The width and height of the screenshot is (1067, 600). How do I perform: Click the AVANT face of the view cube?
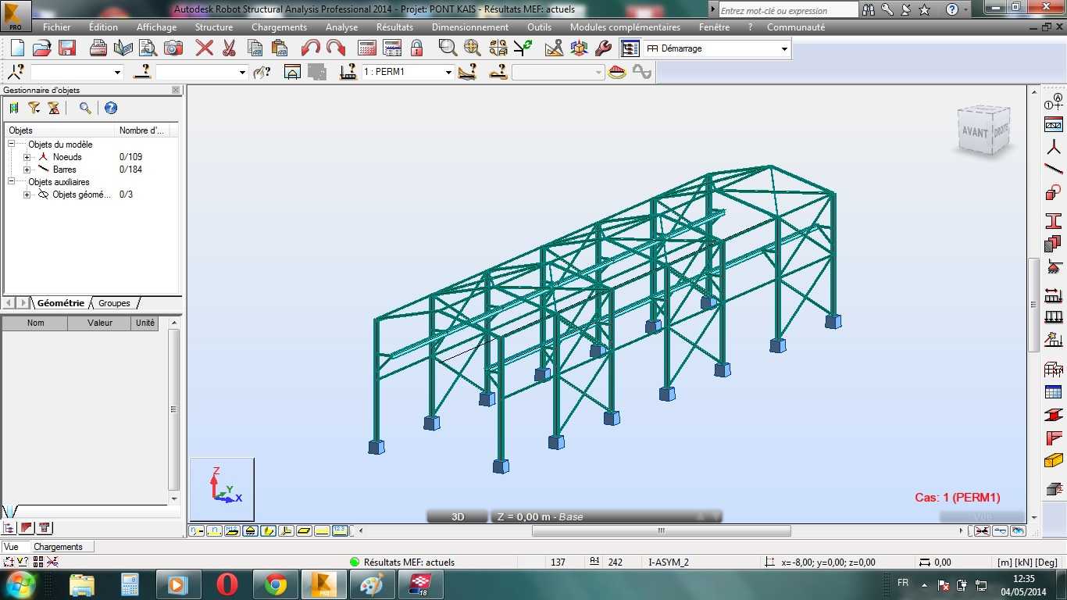tap(975, 132)
